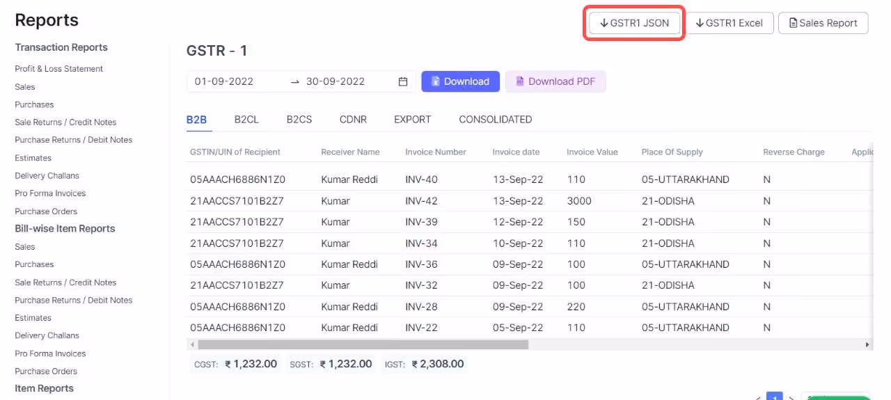Screen dimensions: 891x400
Task: Select invoice number INV-36
Action: [x=422, y=264]
